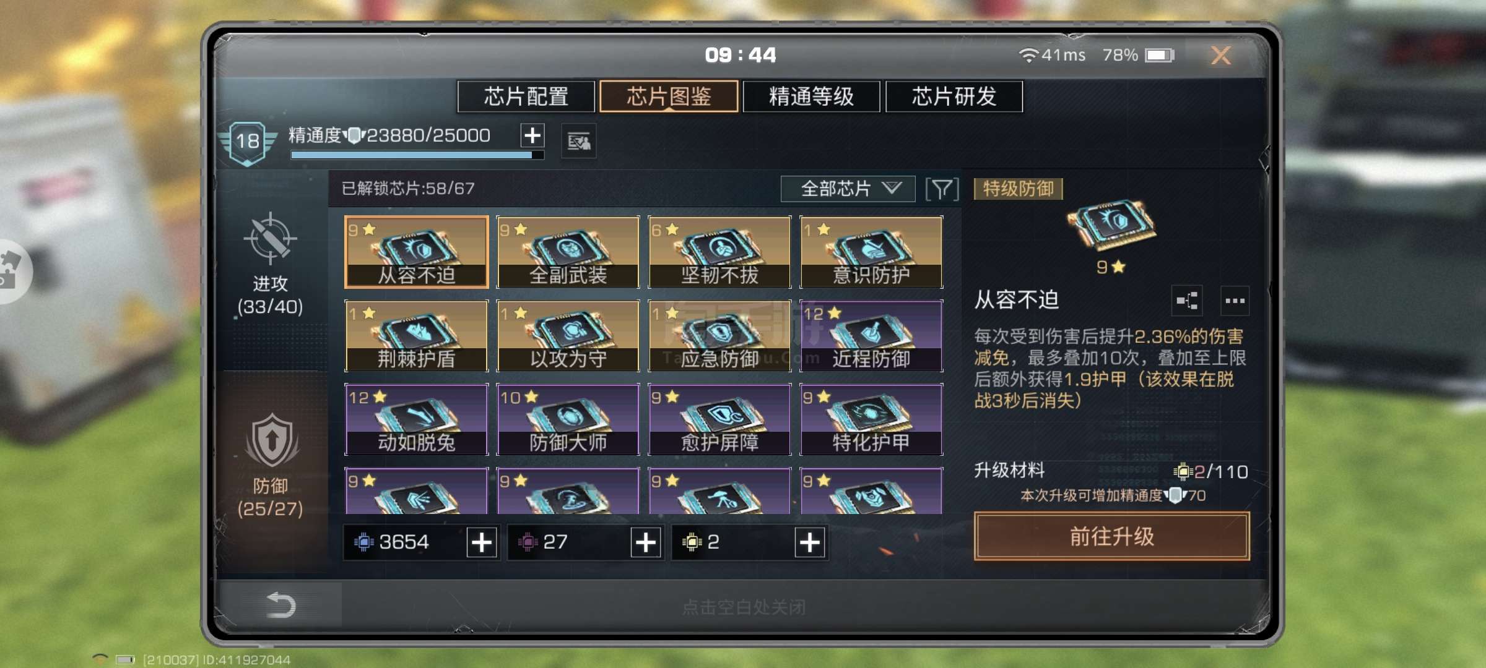
Task: Select the 全副武装 chip card
Action: click(x=568, y=252)
